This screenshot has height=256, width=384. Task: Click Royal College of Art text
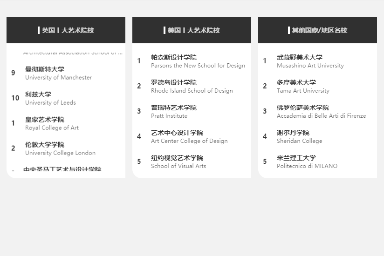coord(52,128)
